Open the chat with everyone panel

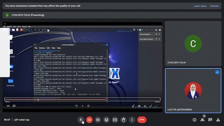pos(210,120)
